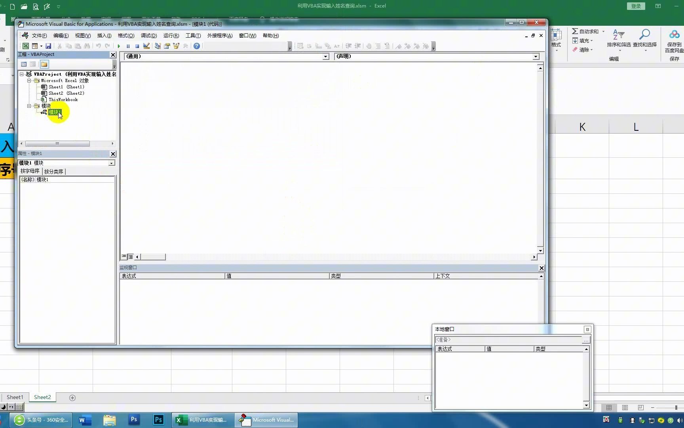Switch to Full Module View at code window bottom
This screenshot has width=684, height=428.
click(x=130, y=257)
